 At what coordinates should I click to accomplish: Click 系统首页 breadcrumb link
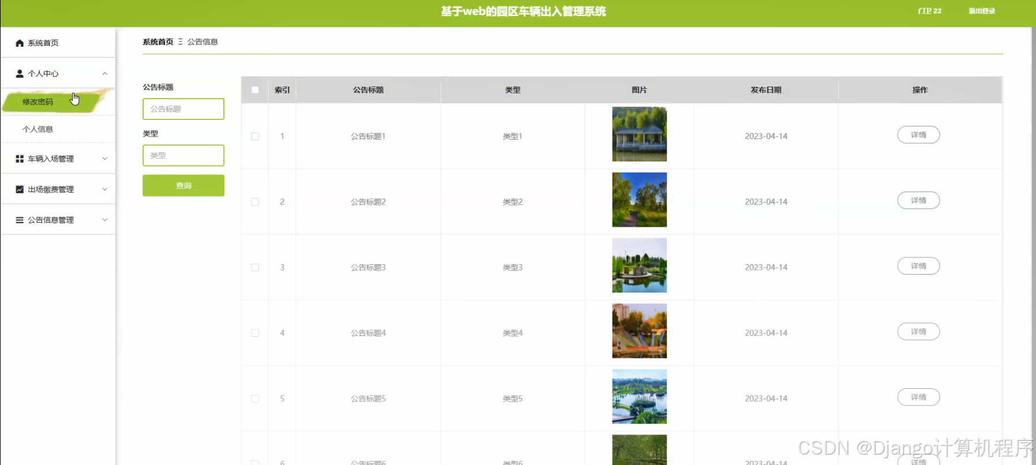[x=158, y=42]
